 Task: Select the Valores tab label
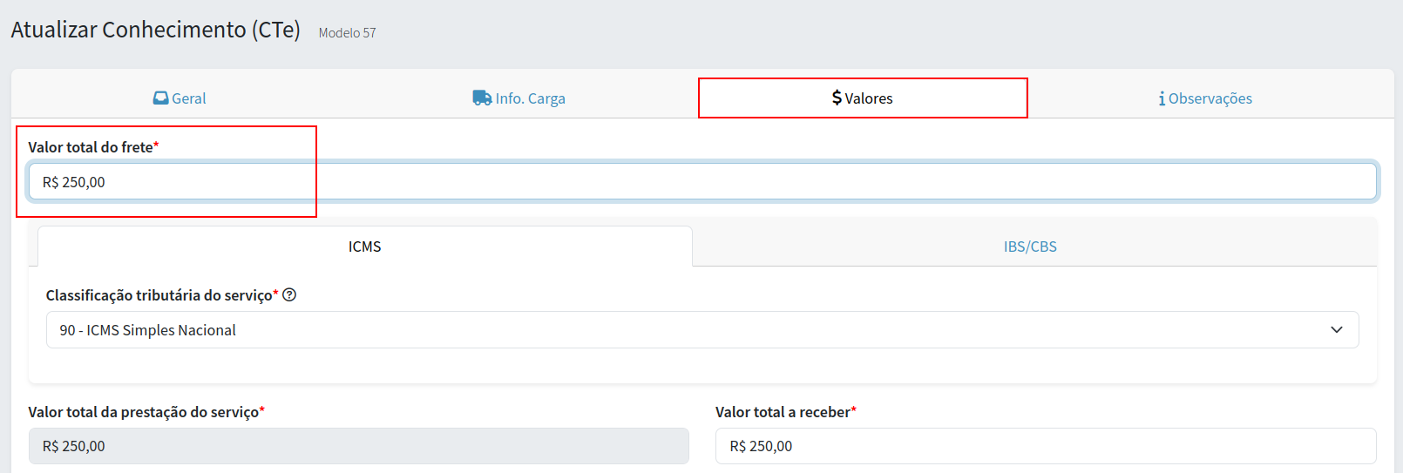tap(869, 98)
